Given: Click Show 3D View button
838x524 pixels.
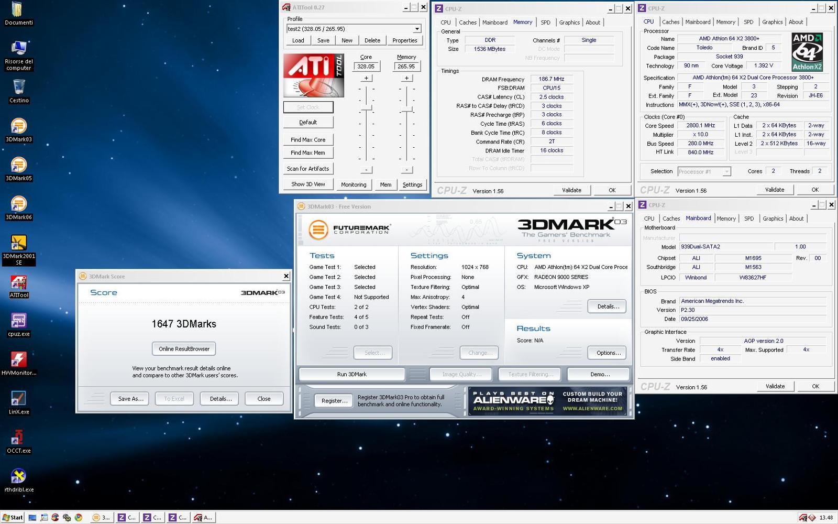Looking at the screenshot, I should point(308,184).
